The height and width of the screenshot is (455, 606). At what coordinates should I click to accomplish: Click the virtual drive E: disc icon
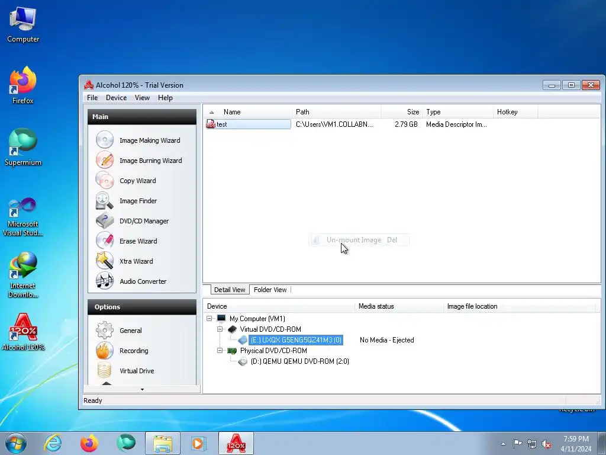[243, 340]
